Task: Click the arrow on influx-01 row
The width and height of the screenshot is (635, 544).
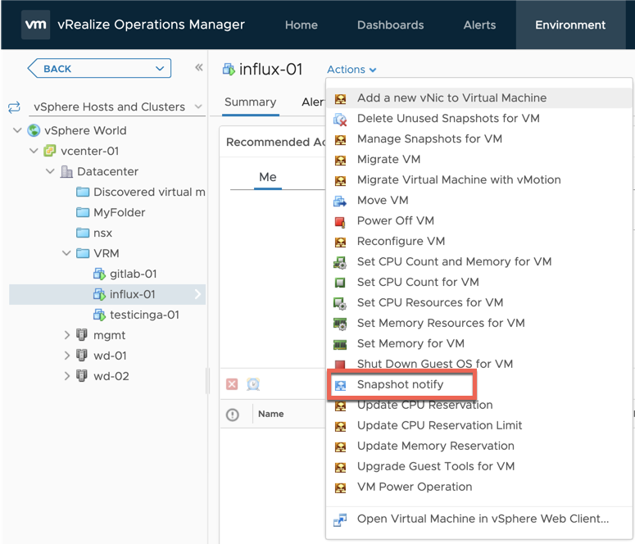Action: (198, 294)
